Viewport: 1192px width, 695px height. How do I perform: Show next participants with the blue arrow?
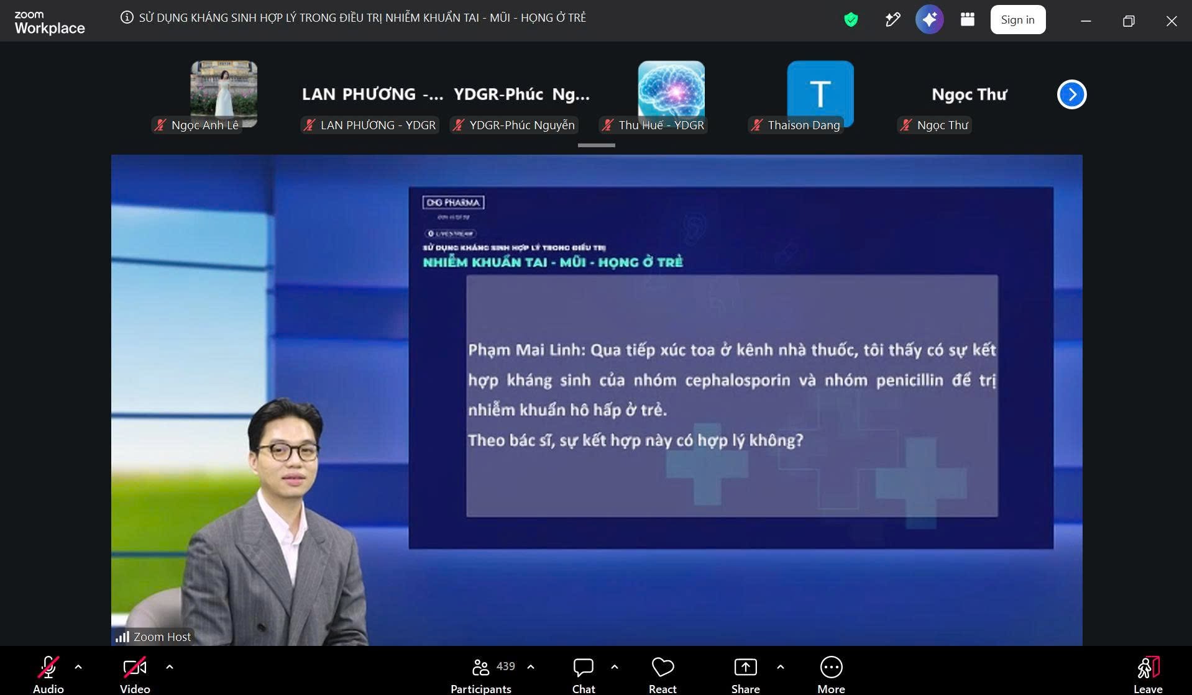[1071, 94]
